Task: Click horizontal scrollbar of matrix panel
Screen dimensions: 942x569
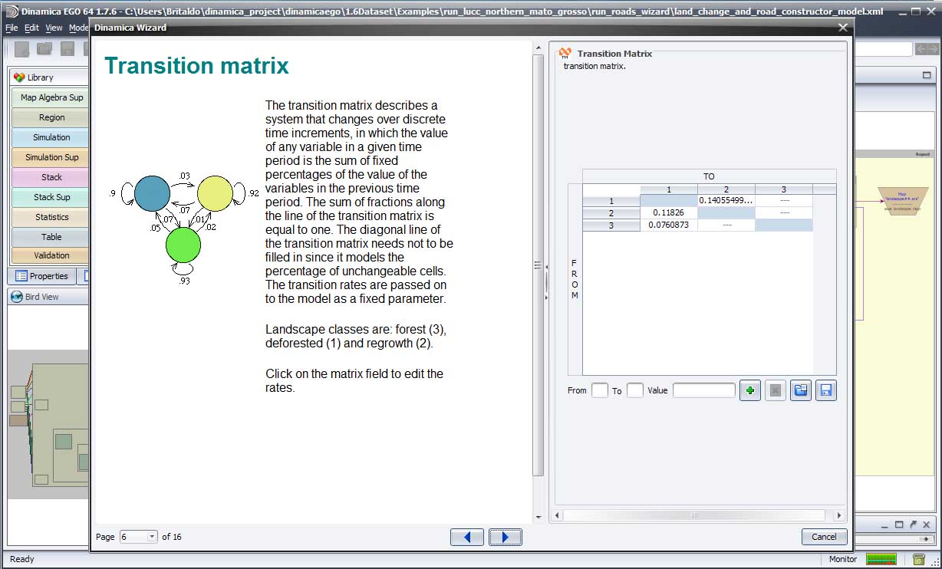Action: click(694, 515)
